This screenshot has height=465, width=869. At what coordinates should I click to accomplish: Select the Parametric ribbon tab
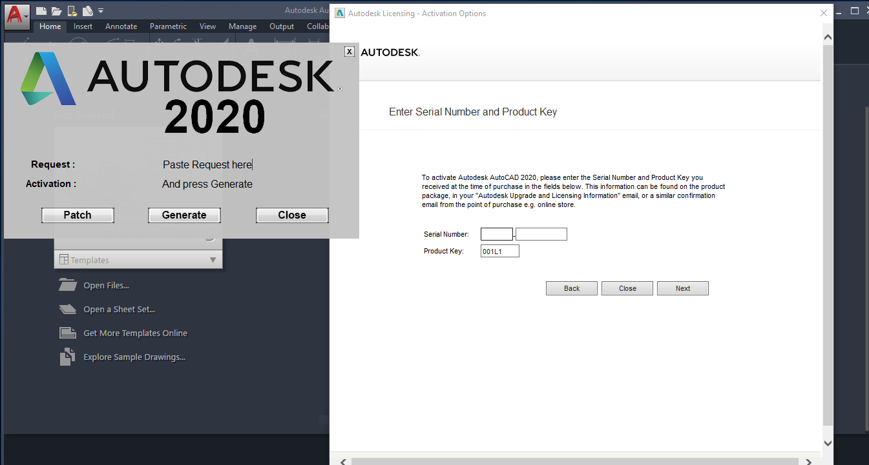[x=168, y=26]
